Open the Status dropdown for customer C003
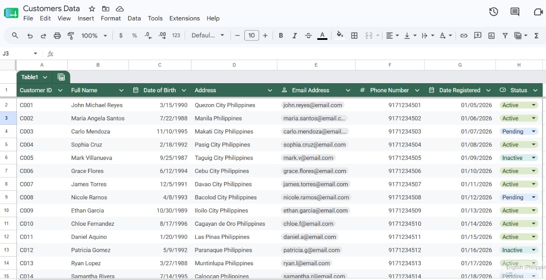Viewport: 546px width, 280px height. [x=534, y=131]
